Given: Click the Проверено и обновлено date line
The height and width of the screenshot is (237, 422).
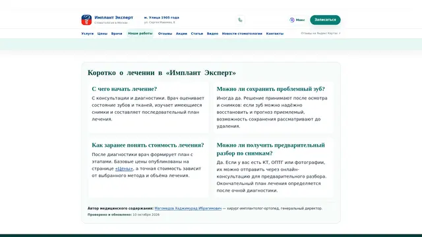Looking at the screenshot, I should (123, 215).
